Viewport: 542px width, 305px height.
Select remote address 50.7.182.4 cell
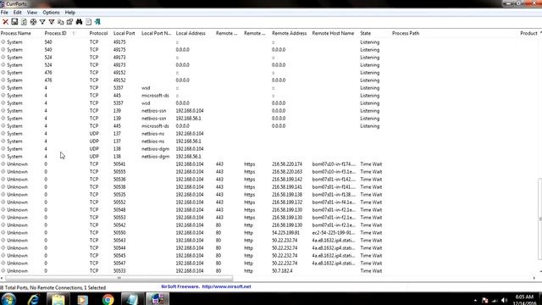coord(282,271)
